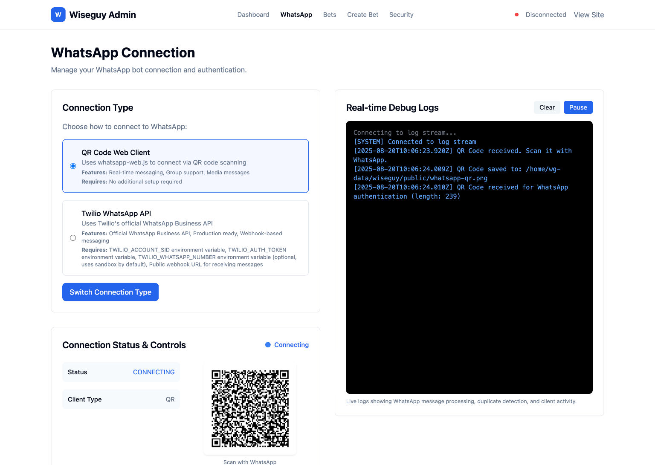Click the 'Choose how to connect to WhatsApp' text
Image resolution: width=655 pixels, height=465 pixels.
coord(125,127)
